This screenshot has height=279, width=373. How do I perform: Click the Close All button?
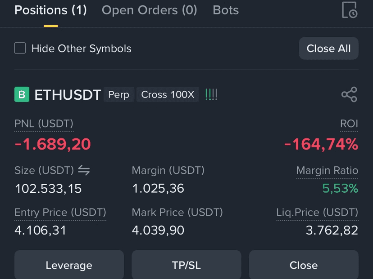(328, 49)
